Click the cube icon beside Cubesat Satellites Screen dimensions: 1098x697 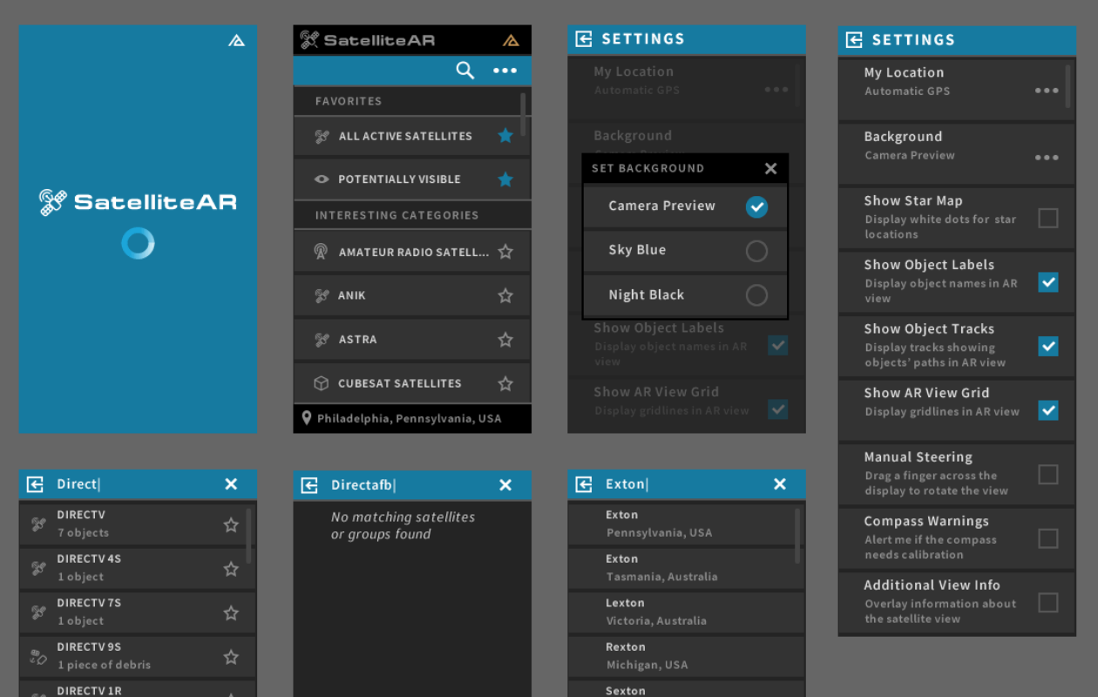[x=322, y=383]
